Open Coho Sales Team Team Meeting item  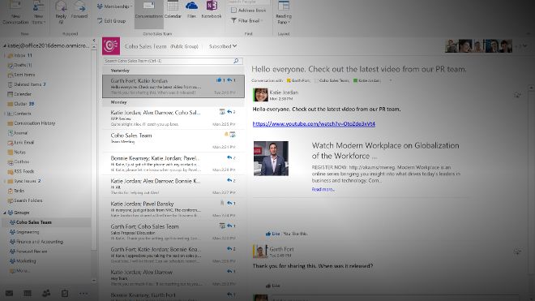[173, 140]
